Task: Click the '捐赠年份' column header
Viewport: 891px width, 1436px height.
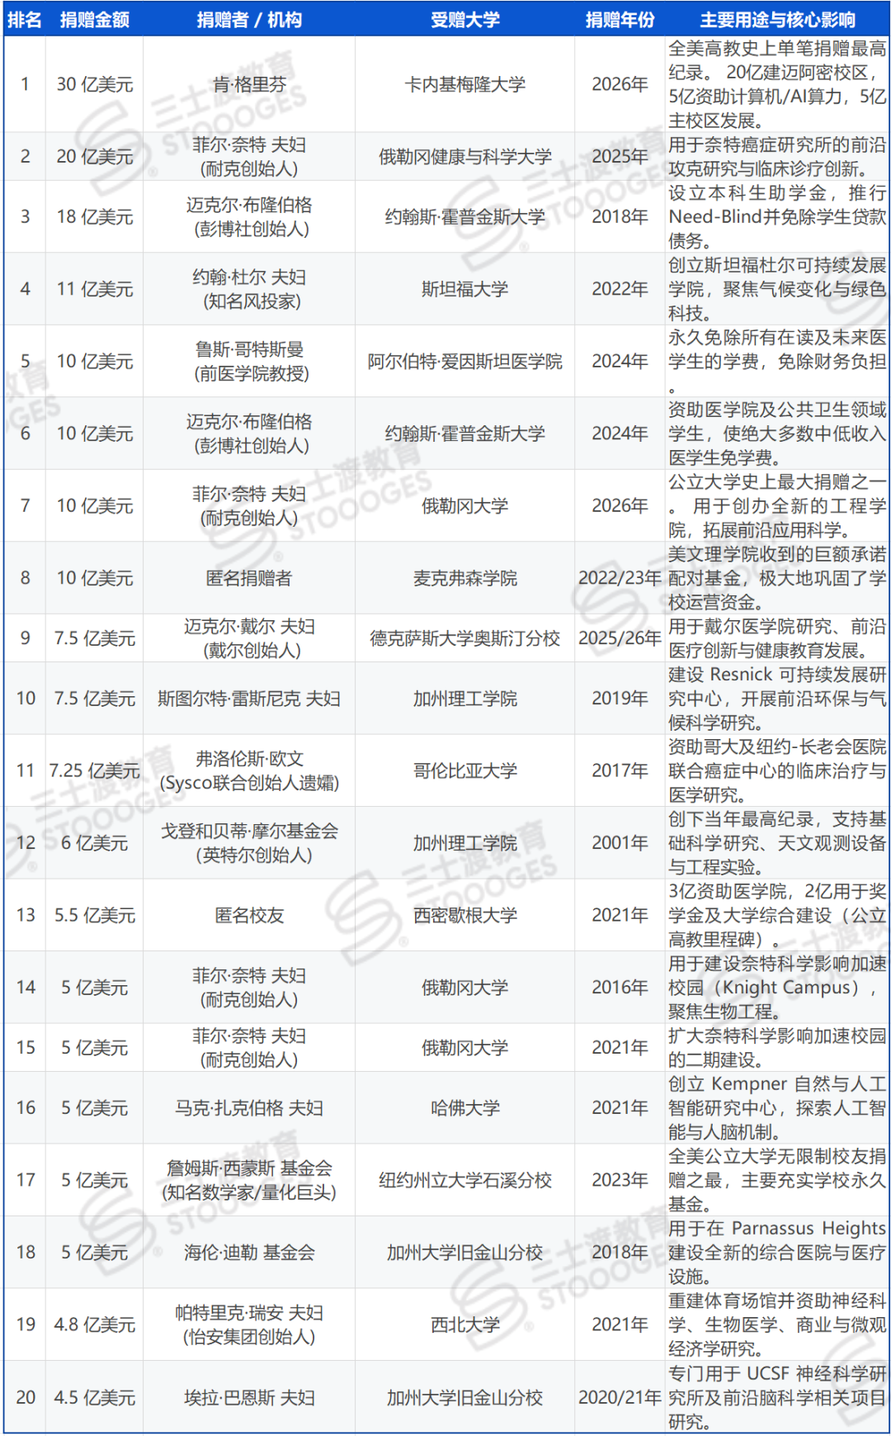Action: tap(620, 20)
